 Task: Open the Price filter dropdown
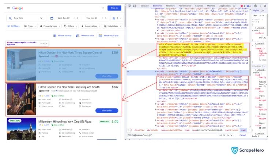tap(30, 26)
